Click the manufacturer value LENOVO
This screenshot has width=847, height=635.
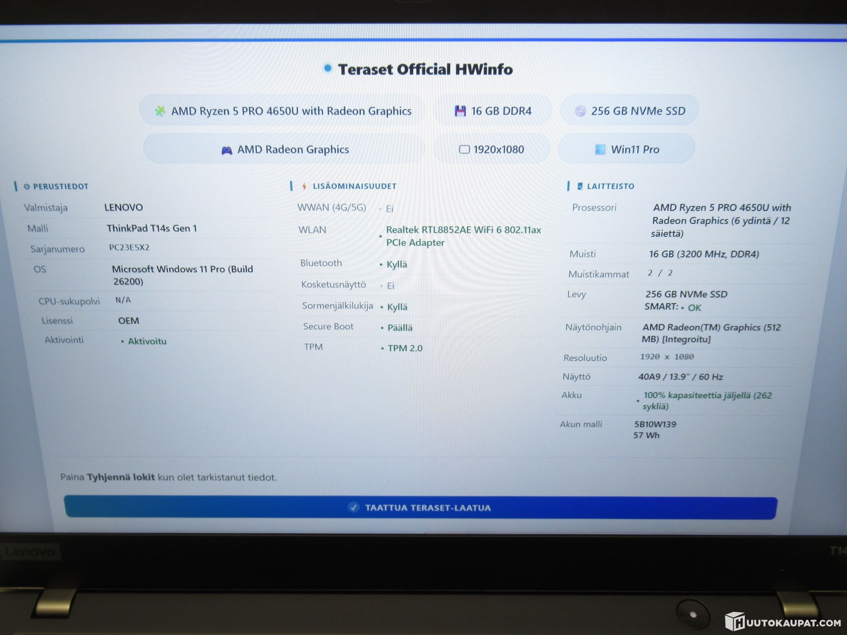click(x=123, y=207)
